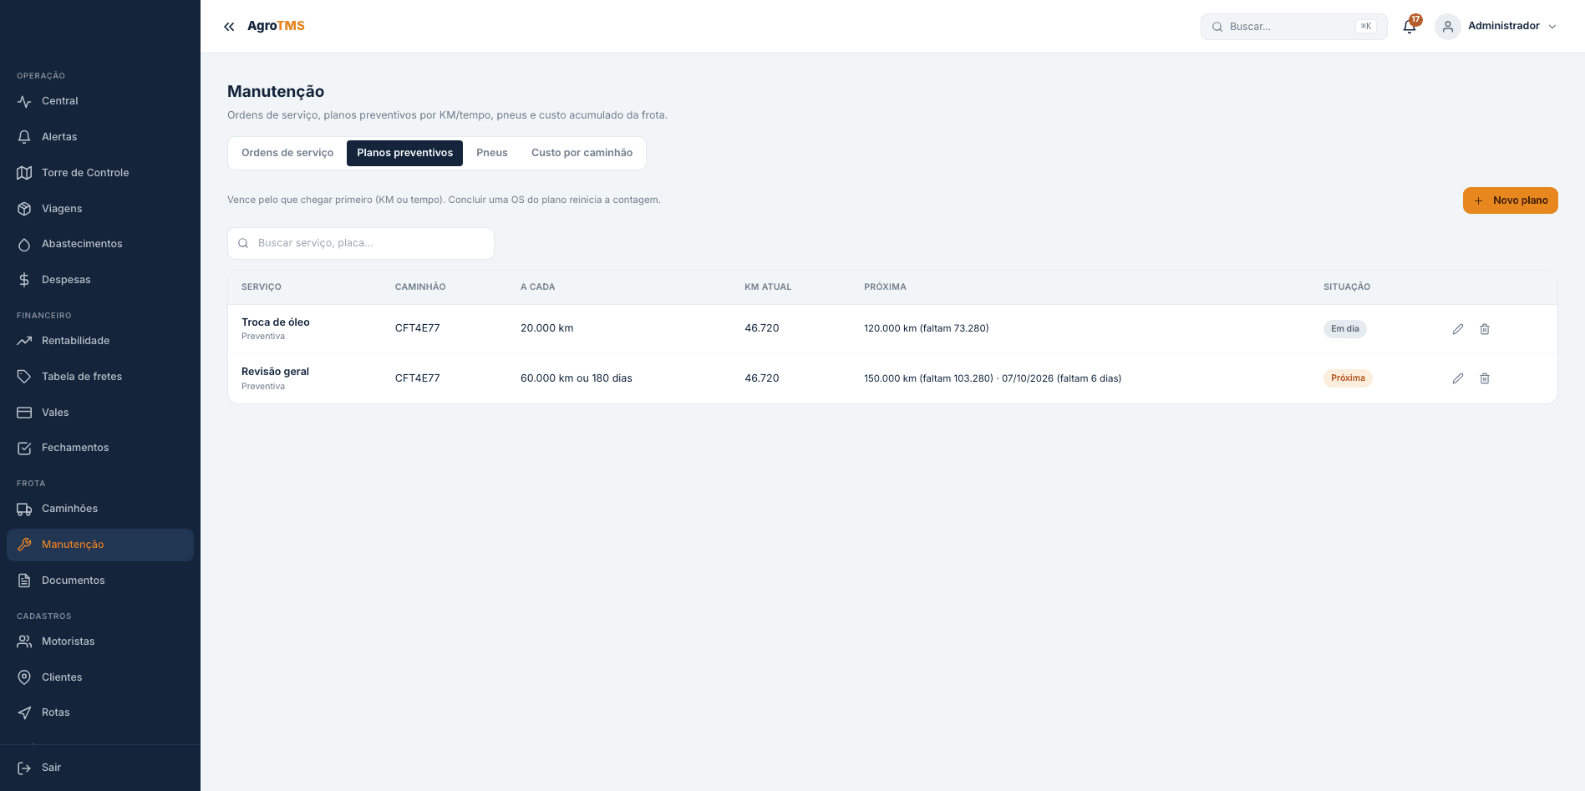
Task: Go to Despesas page
Action: (100, 280)
